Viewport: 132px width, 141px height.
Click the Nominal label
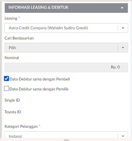pyautogui.click(x=12, y=58)
